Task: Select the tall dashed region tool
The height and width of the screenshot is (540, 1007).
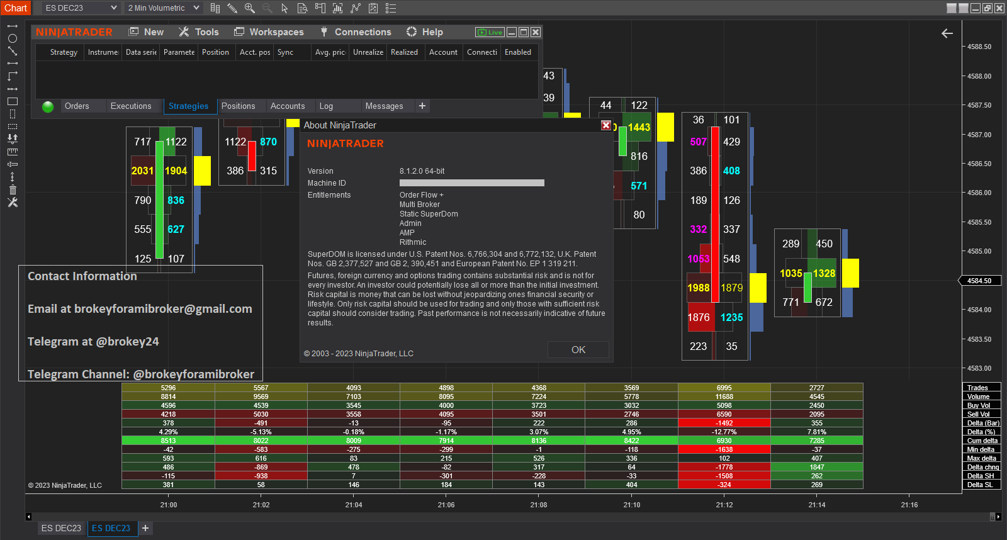Action: (x=12, y=114)
